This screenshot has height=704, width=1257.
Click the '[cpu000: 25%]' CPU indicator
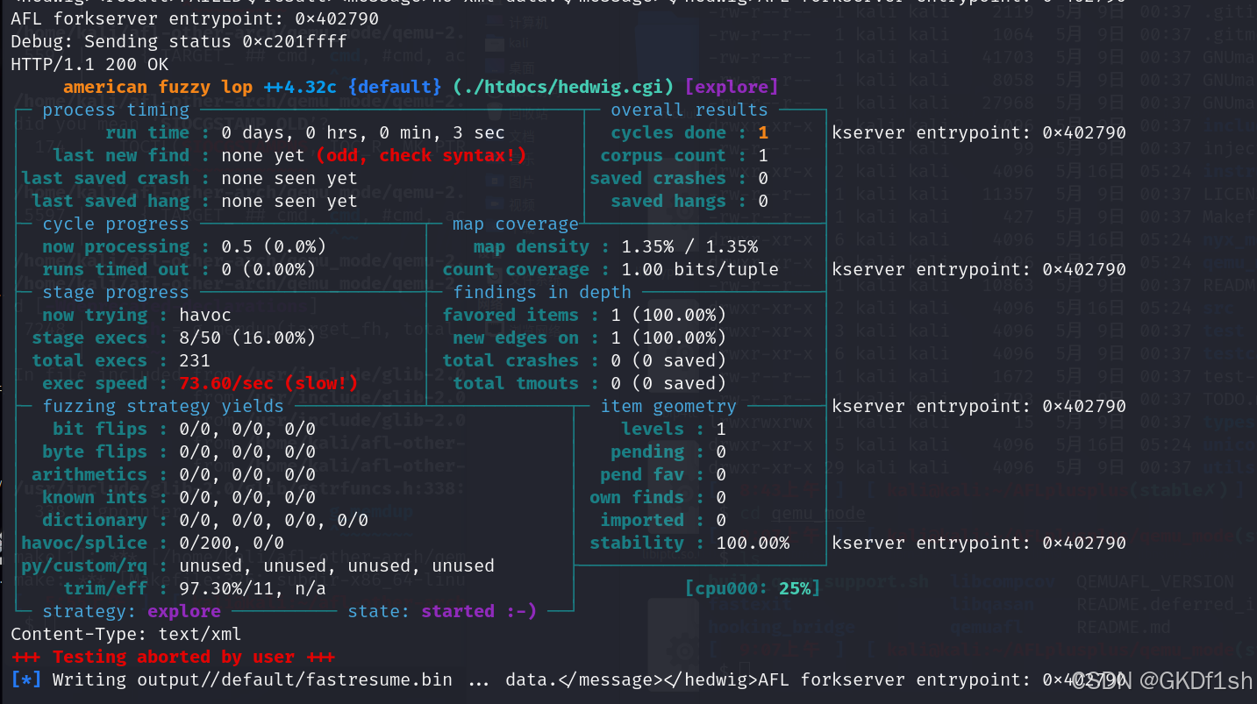click(x=753, y=588)
